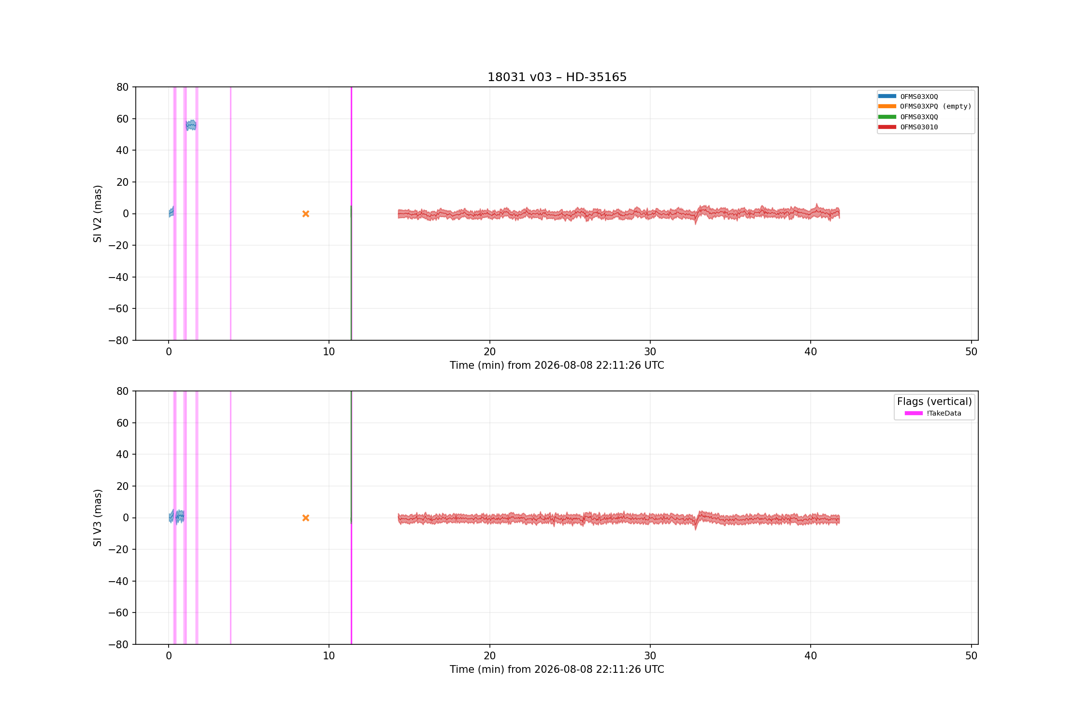This screenshot has height=724, width=1087.
Task: Click the red trace dip near 33 min in top plot
Action: pos(696,220)
